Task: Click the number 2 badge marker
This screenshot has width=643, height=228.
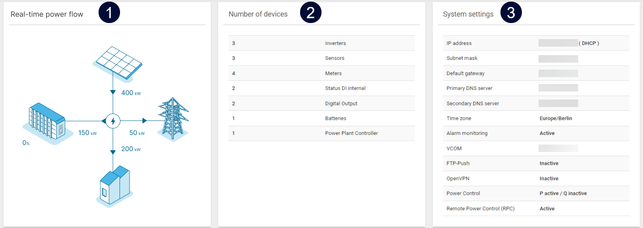Action: pyautogui.click(x=310, y=14)
